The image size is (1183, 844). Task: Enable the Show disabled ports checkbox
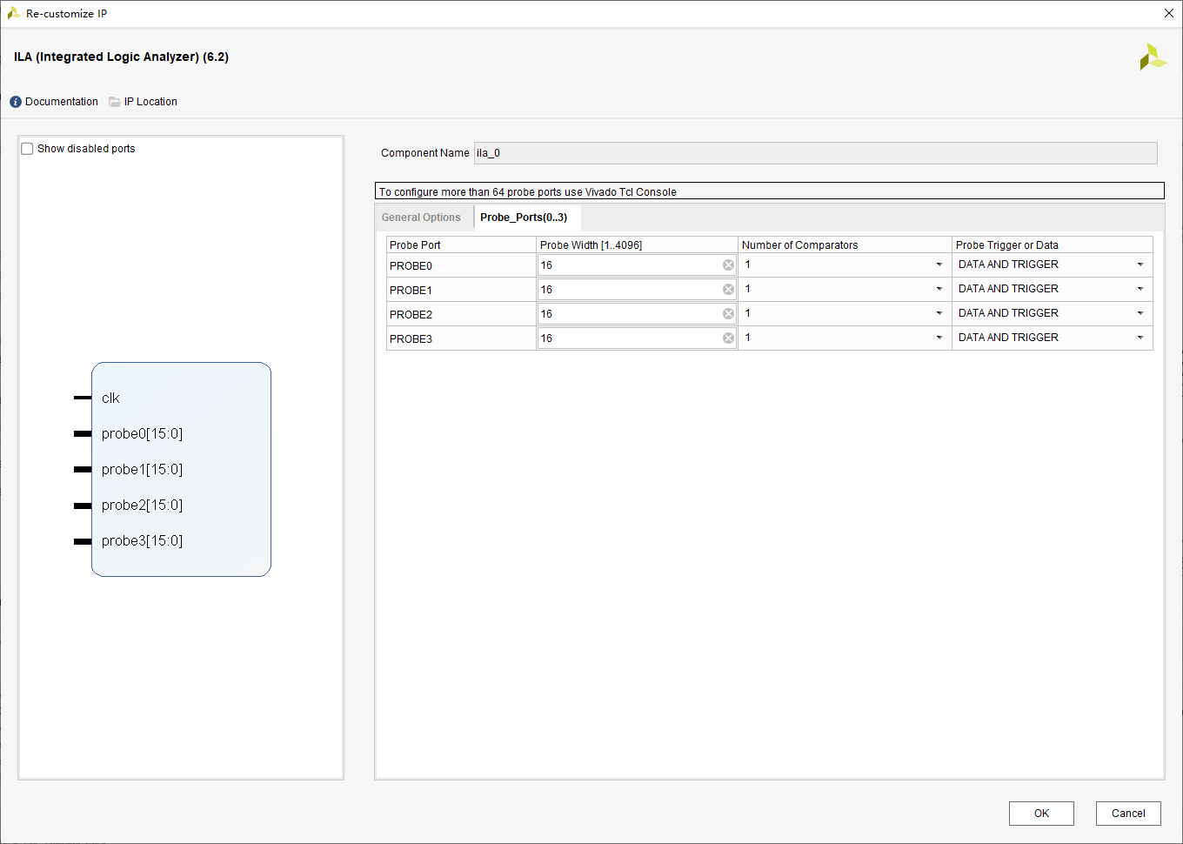pos(27,149)
